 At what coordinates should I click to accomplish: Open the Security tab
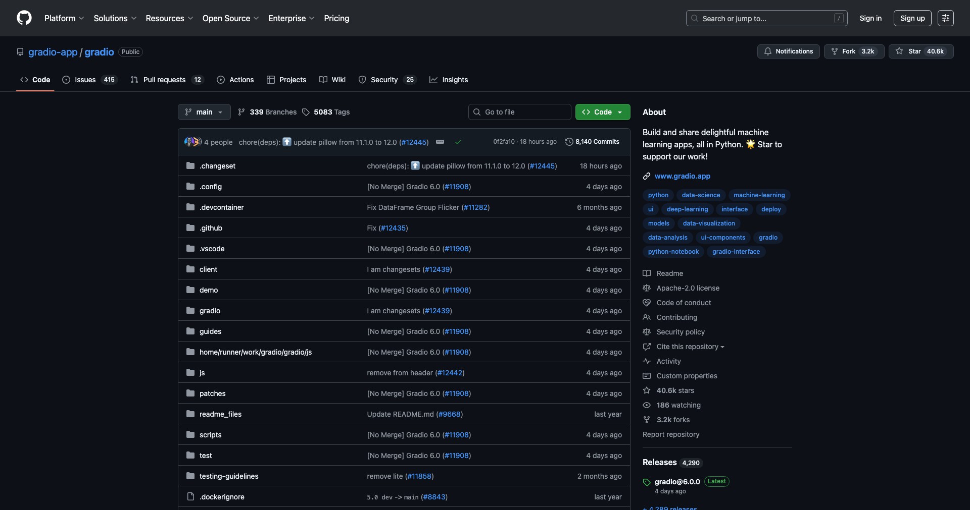[x=387, y=80]
